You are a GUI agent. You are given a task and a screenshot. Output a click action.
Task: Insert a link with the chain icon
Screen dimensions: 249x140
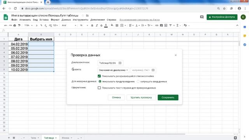tap(157, 25)
